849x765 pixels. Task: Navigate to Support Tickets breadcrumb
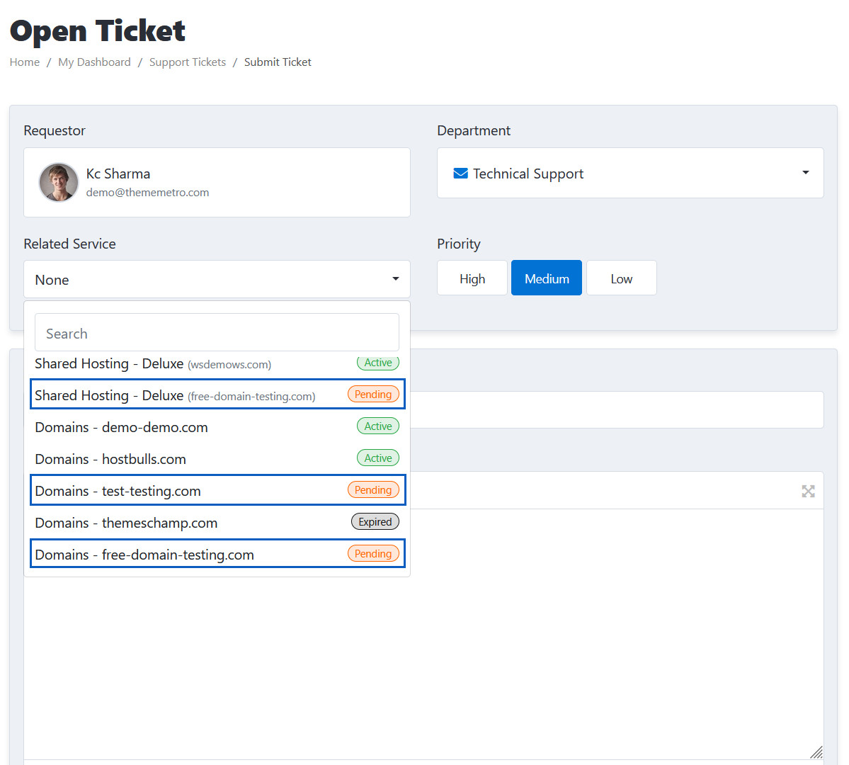(x=188, y=62)
